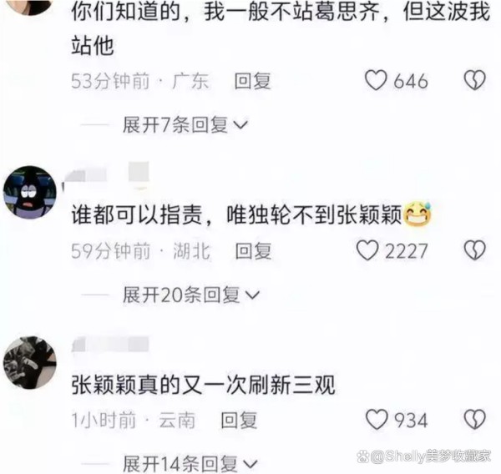Viewport: 501px width, 474px height.
Task: Expand 展开14条回复 replies
Action: pyautogui.click(x=190, y=464)
